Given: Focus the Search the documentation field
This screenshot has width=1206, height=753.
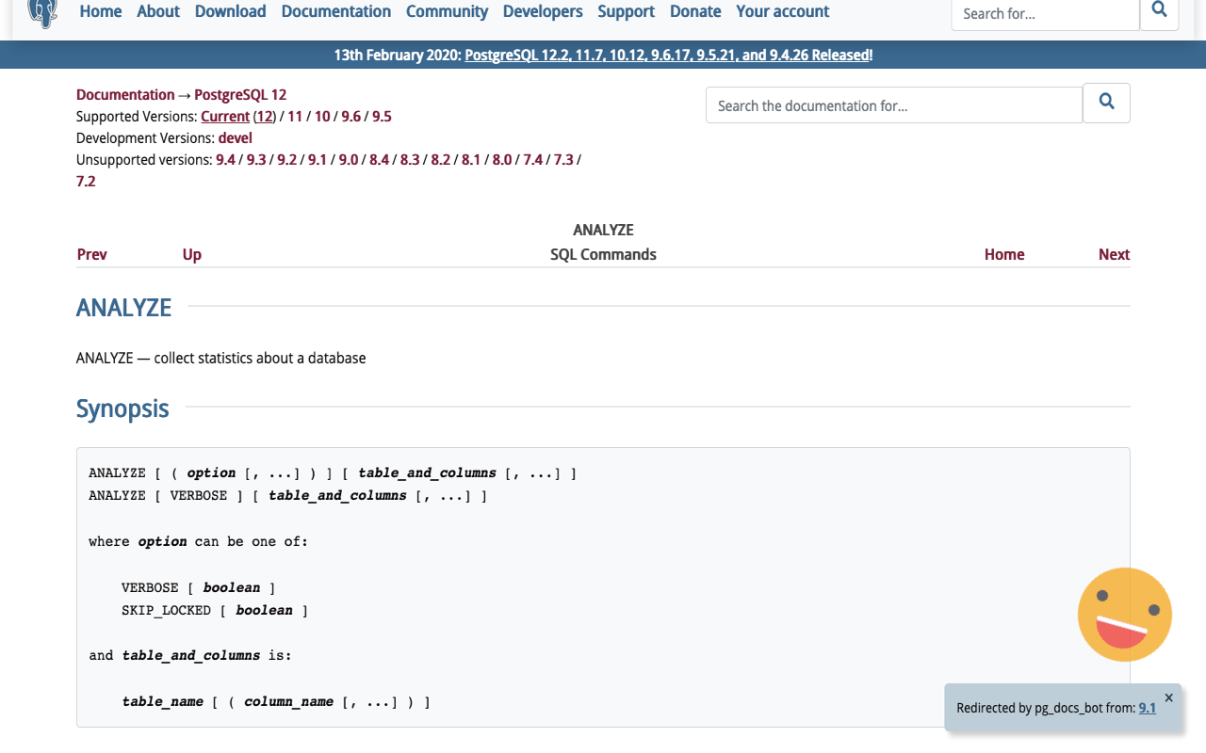Looking at the screenshot, I should click(893, 105).
